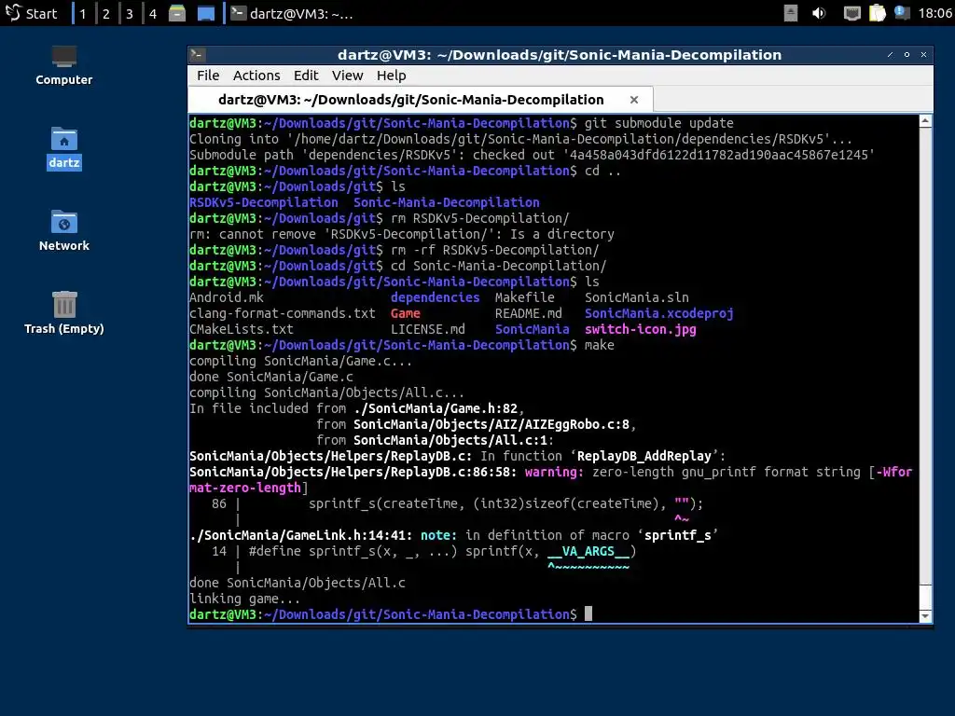
Task: Click 'clang-format-commands.txt' in ls output
Action: pos(283,313)
